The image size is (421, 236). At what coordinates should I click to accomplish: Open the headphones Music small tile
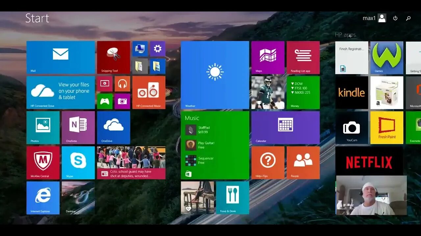point(122,84)
